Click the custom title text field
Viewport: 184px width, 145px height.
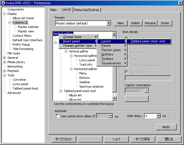(148, 78)
